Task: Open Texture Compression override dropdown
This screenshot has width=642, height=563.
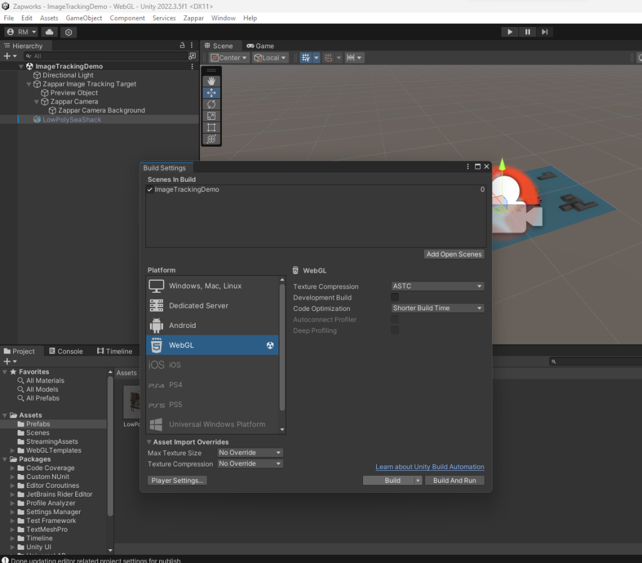Action: (x=250, y=463)
